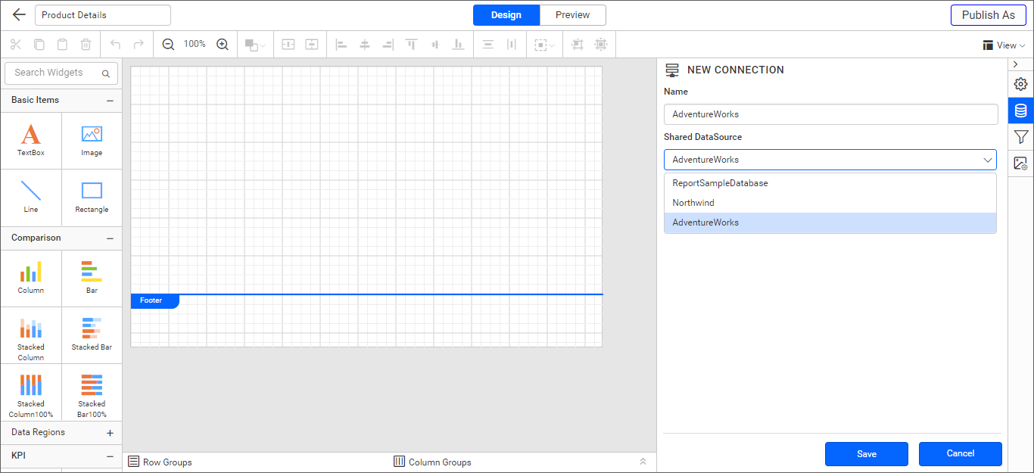1034x473 pixels.
Task: Collapse the Basic Items section
Action: click(x=110, y=99)
